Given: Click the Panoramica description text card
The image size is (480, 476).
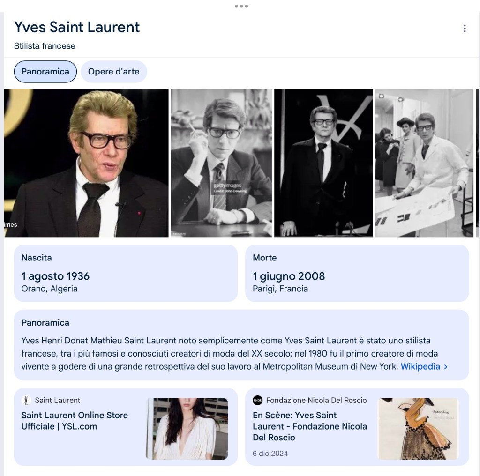Looking at the screenshot, I should (x=241, y=345).
